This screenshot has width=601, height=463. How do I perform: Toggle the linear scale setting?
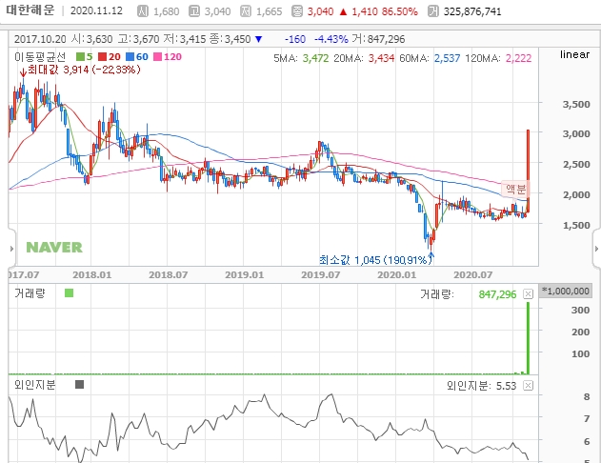pos(574,54)
